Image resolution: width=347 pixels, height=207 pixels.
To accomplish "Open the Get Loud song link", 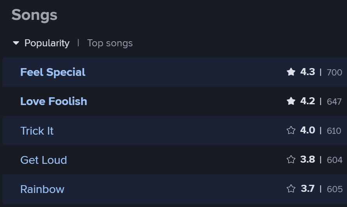I will click(x=43, y=160).
